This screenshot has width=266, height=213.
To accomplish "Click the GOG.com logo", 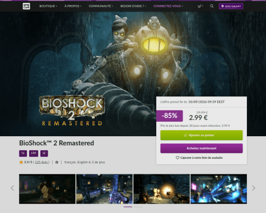I will [26, 6].
